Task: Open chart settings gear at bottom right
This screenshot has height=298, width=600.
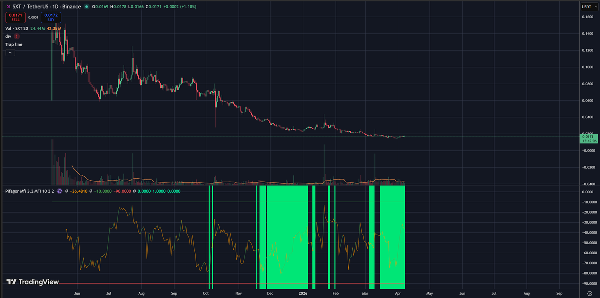Action: (x=590, y=294)
